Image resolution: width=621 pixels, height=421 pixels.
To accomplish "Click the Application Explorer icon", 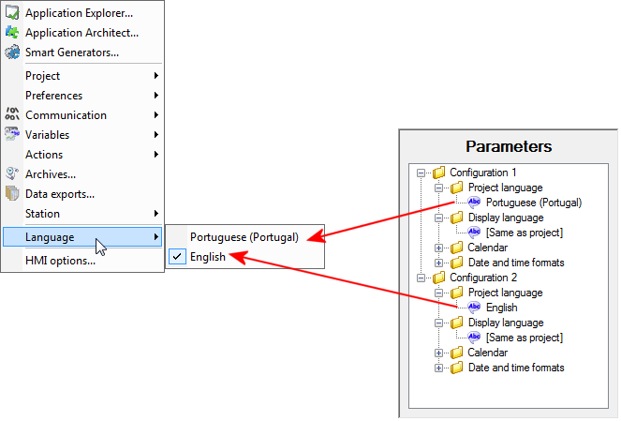I will [x=12, y=12].
